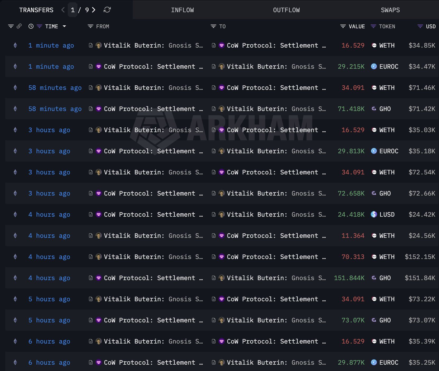The height and width of the screenshot is (371, 439).
Task: Click the EUROC token icon in the second row
Action: (x=373, y=67)
